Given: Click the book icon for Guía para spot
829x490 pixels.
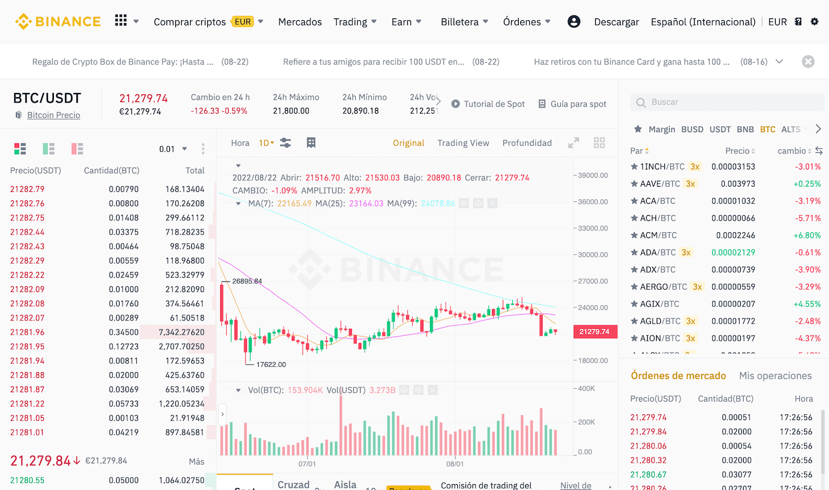Looking at the screenshot, I should (x=542, y=104).
